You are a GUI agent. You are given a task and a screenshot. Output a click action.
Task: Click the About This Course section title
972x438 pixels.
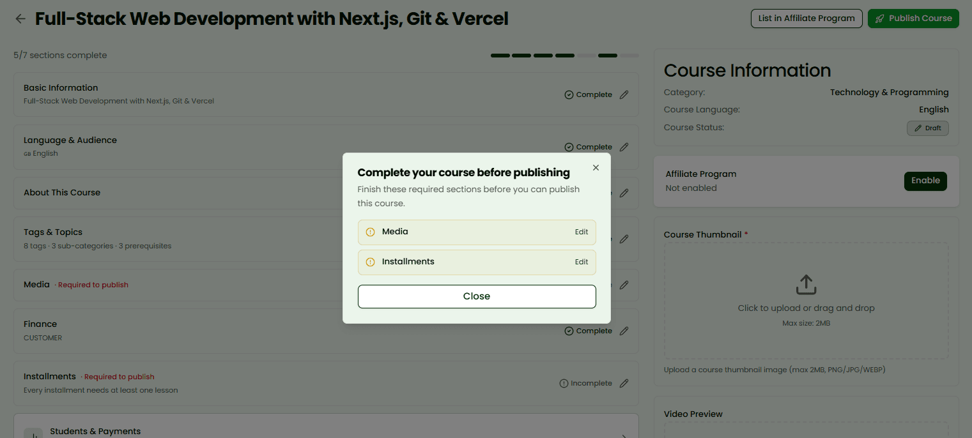pos(62,193)
